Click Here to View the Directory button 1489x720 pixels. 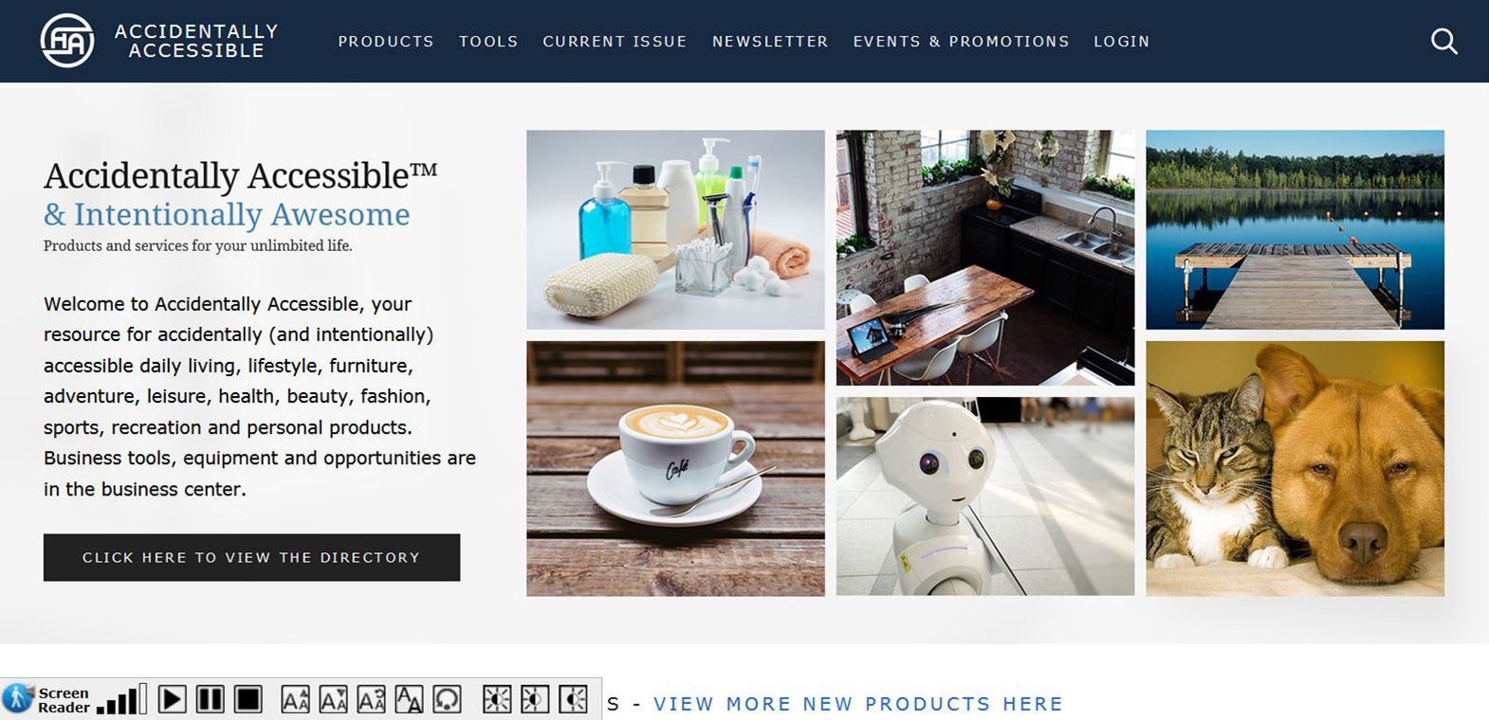(251, 557)
